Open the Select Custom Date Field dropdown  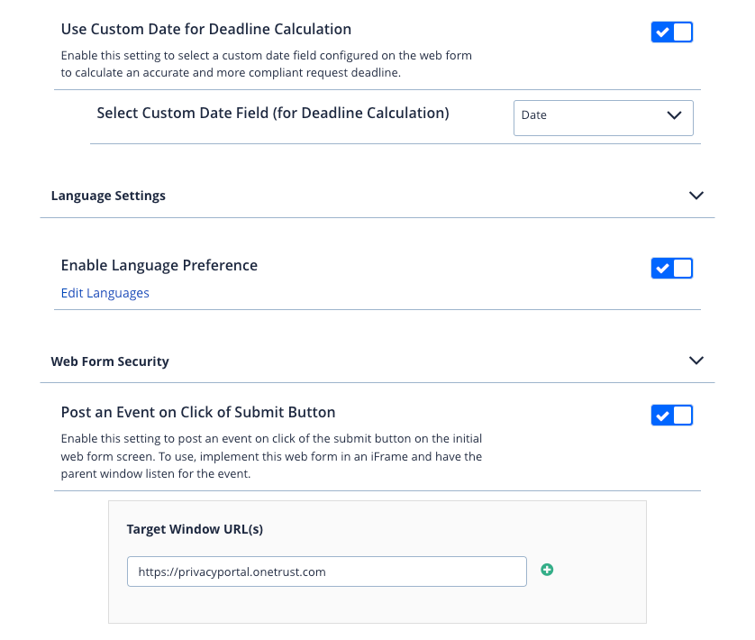pyautogui.click(x=603, y=117)
